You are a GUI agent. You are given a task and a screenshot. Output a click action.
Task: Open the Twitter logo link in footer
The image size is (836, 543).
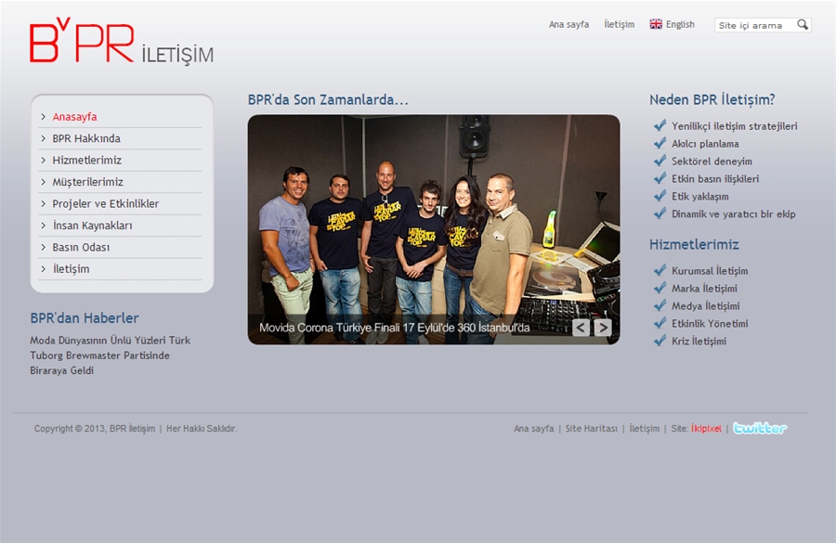[760, 428]
